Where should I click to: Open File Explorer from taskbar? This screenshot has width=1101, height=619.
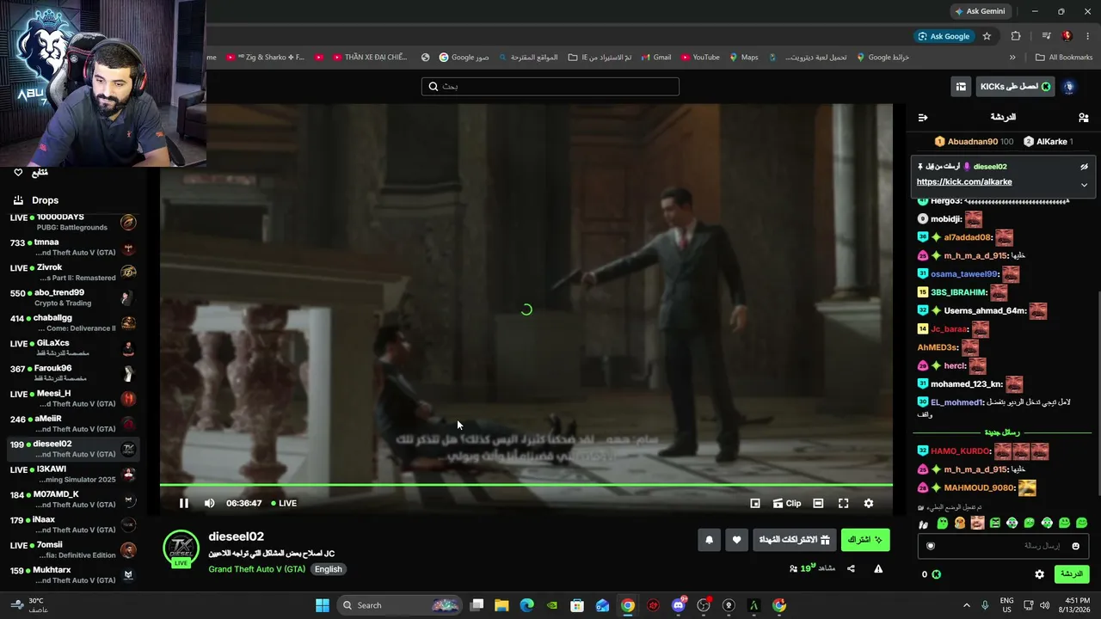(x=501, y=605)
